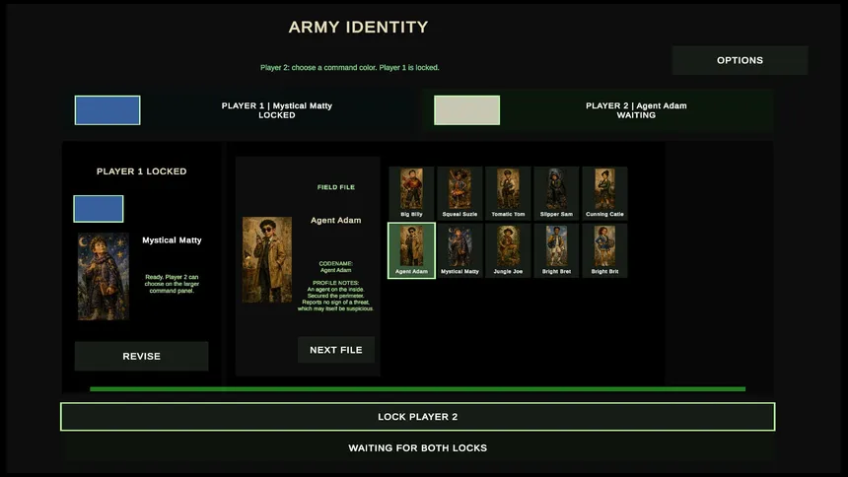Click Waiting For Both Locks bar

pyautogui.click(x=417, y=447)
